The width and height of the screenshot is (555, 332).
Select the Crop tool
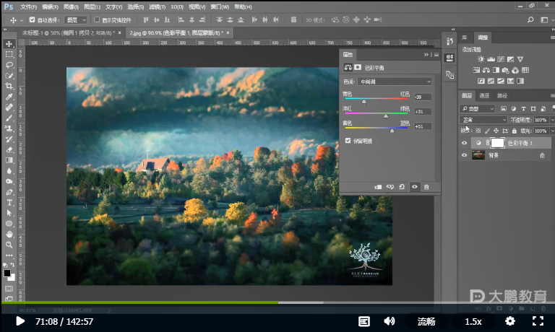[9, 86]
